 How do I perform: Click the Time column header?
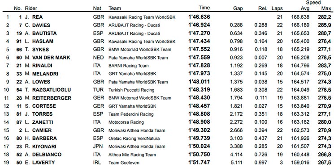(x=204, y=8)
